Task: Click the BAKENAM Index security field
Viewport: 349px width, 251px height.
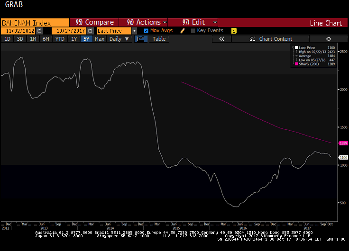Action: coord(35,23)
